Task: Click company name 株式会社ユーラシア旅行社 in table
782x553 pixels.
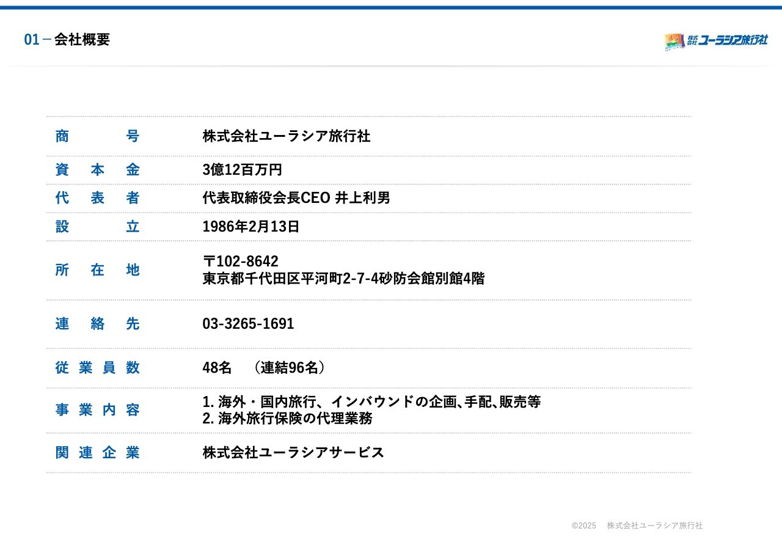Action: tap(286, 136)
